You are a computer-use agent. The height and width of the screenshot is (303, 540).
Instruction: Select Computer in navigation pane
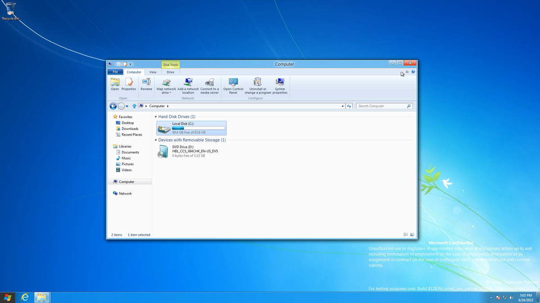click(130, 182)
